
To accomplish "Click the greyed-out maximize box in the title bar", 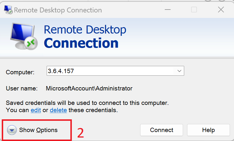I will pos(194,10).
